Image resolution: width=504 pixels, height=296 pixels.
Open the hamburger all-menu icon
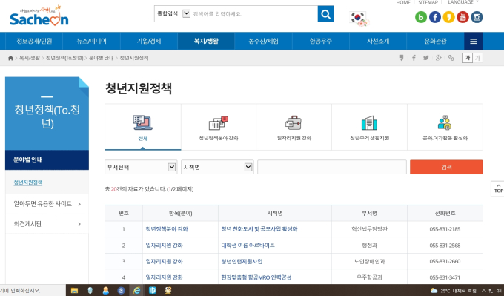point(473,42)
